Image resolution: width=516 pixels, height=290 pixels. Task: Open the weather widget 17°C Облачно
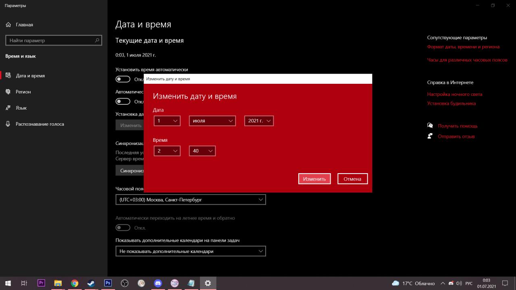[413, 283]
